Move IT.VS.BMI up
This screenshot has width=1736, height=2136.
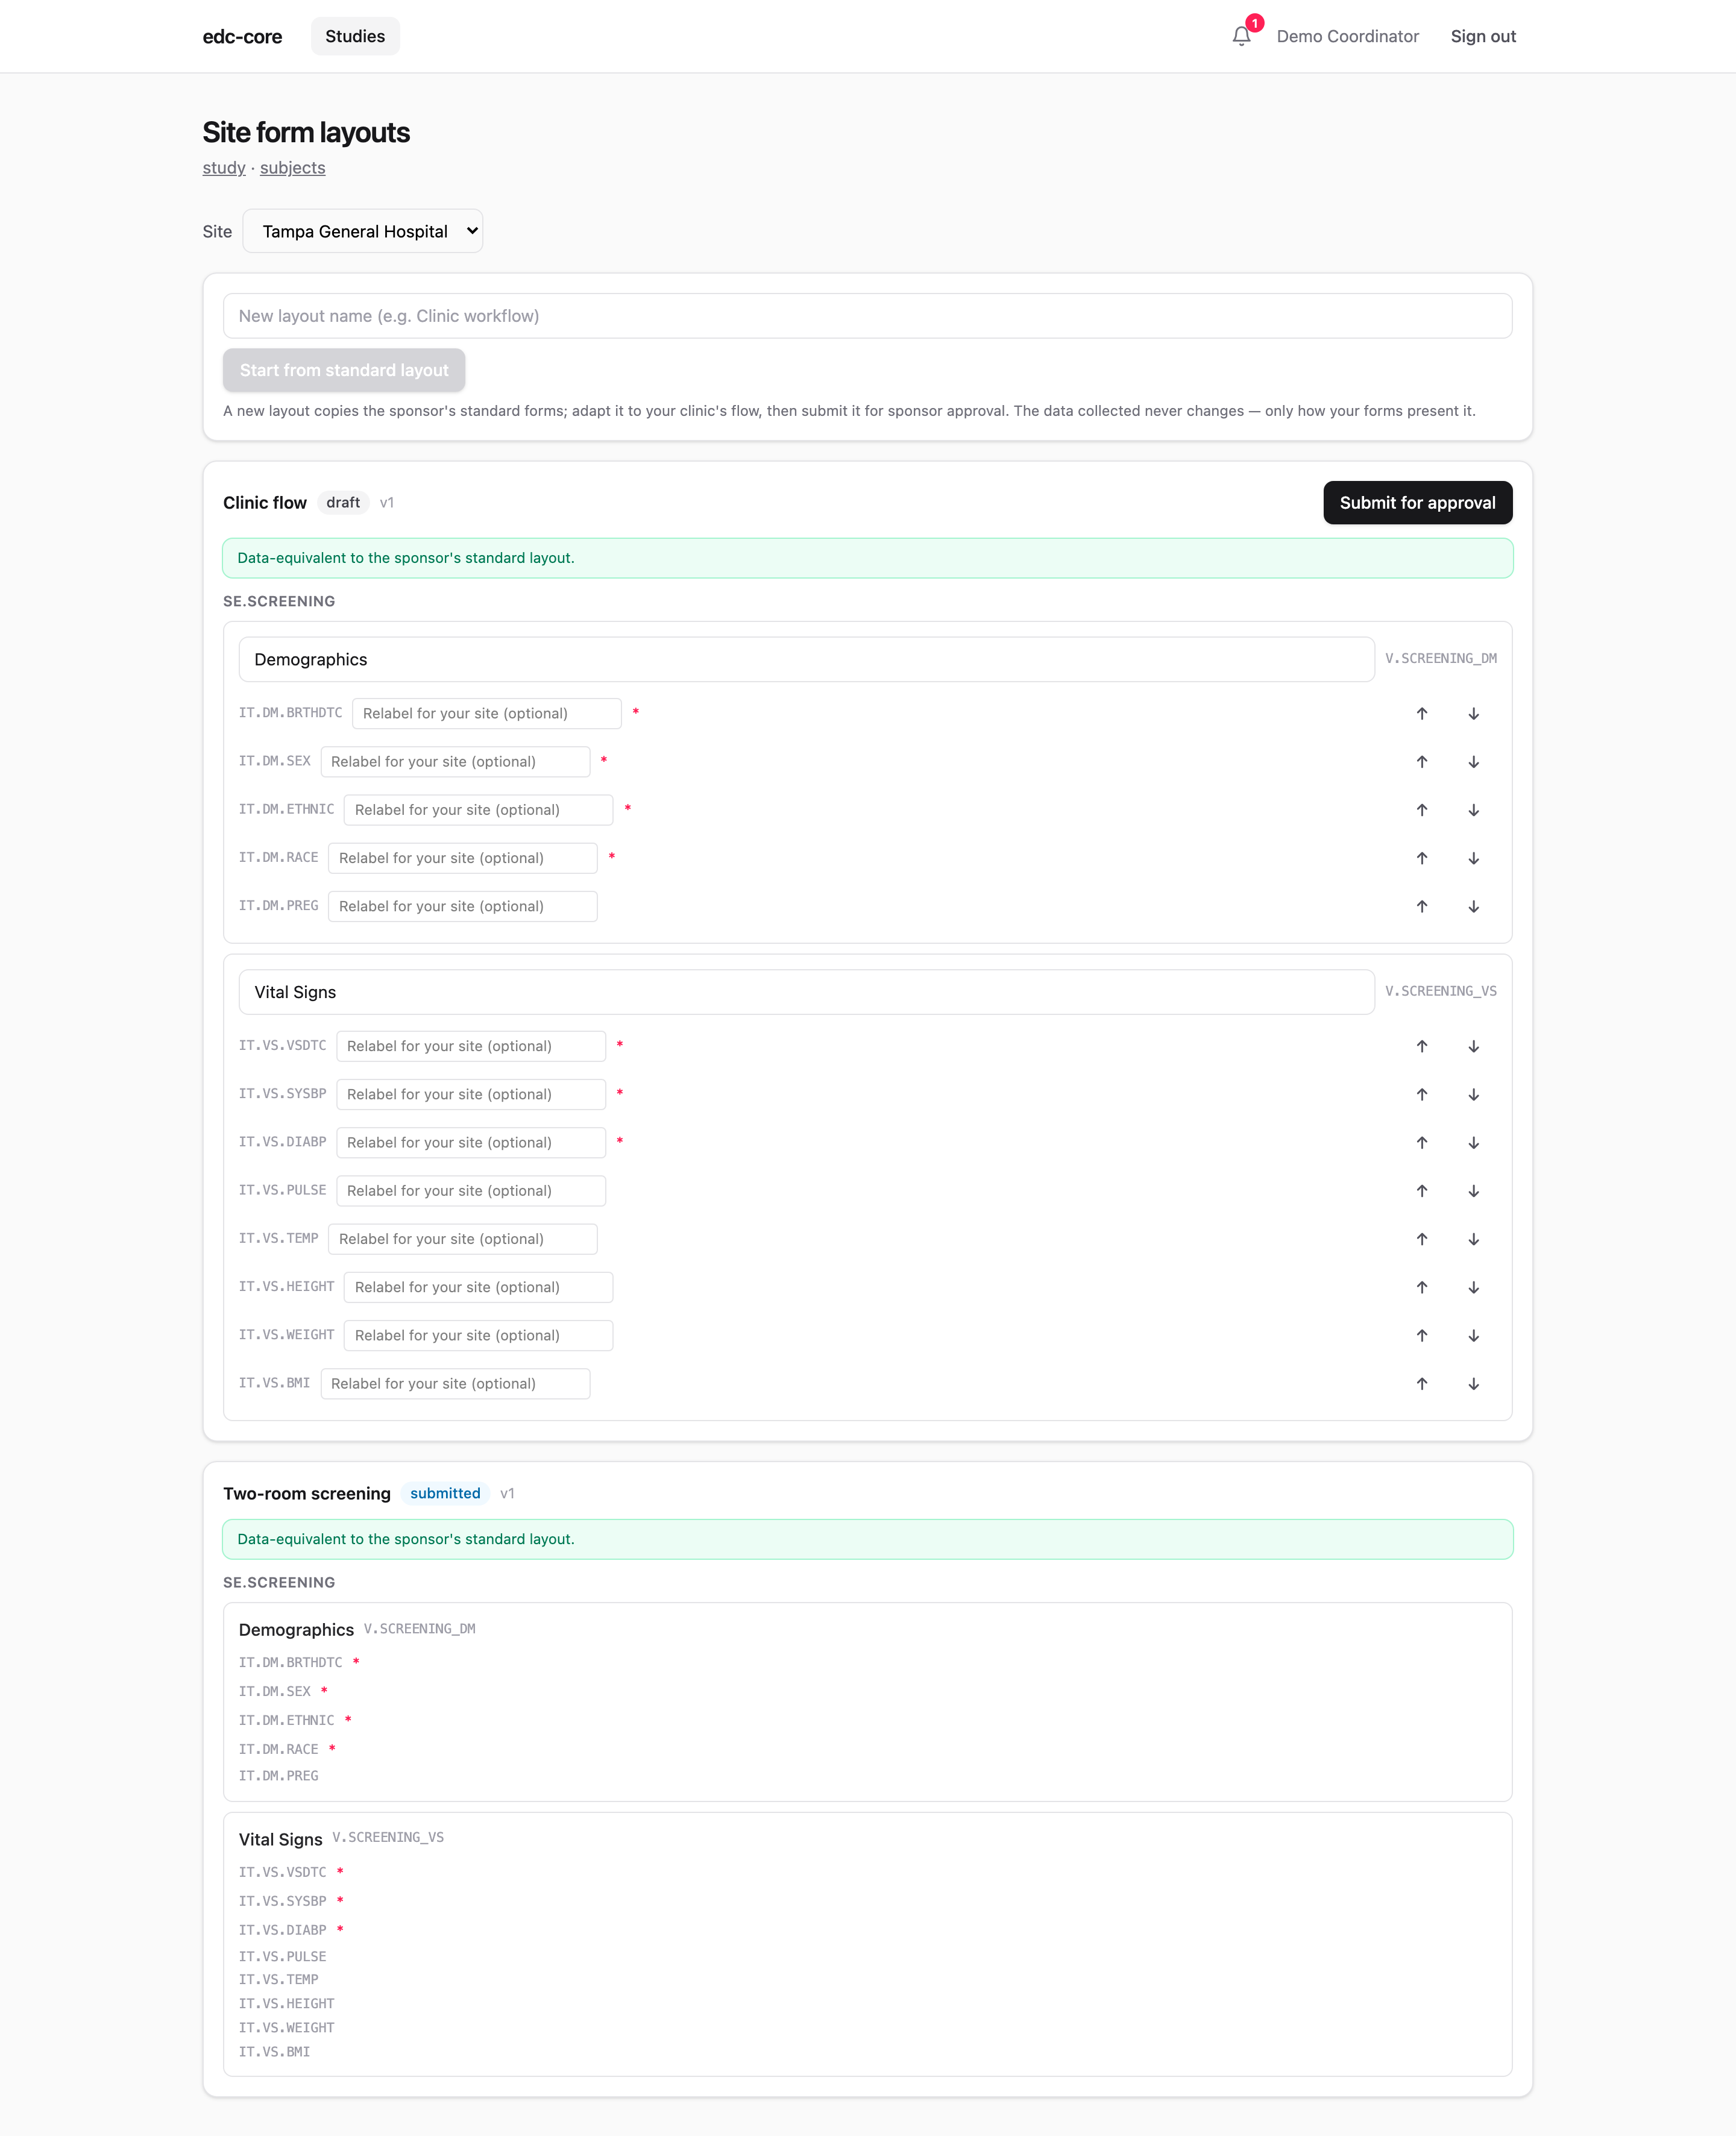(1422, 1383)
